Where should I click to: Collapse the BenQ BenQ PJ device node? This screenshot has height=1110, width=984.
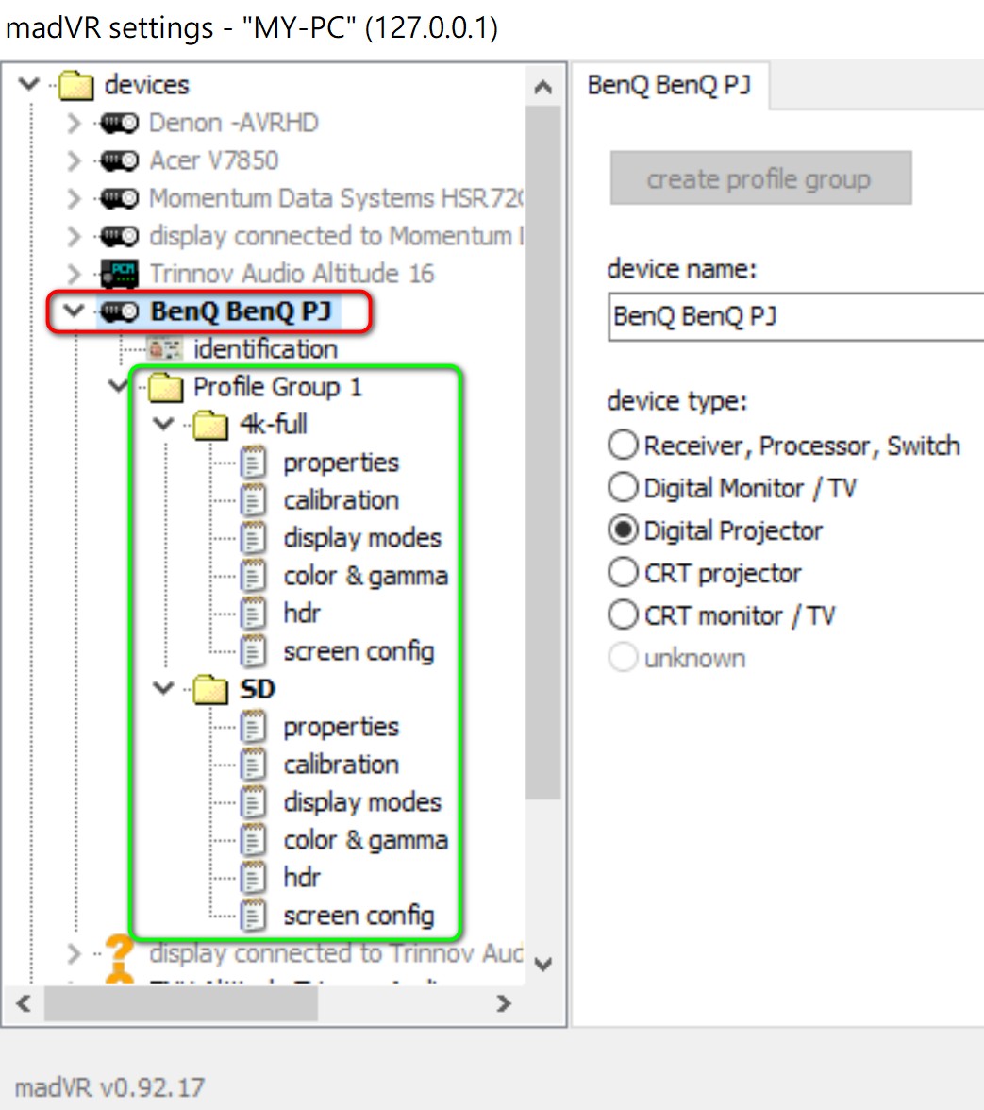pos(74,311)
